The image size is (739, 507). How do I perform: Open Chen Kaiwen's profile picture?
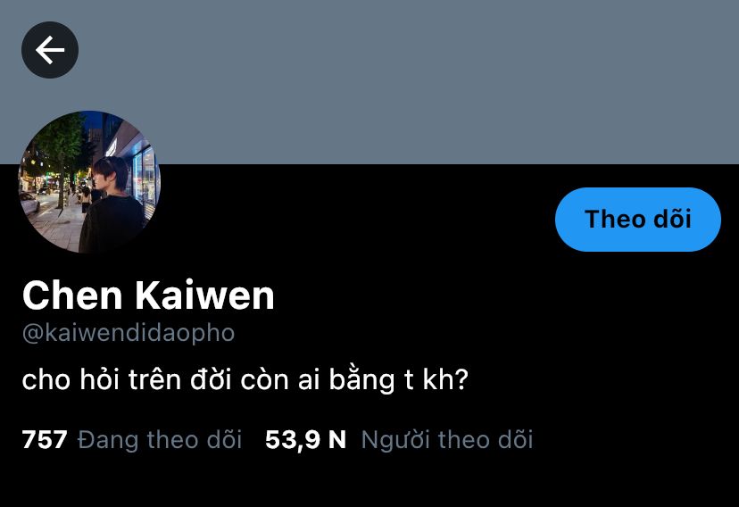pyautogui.click(x=89, y=182)
